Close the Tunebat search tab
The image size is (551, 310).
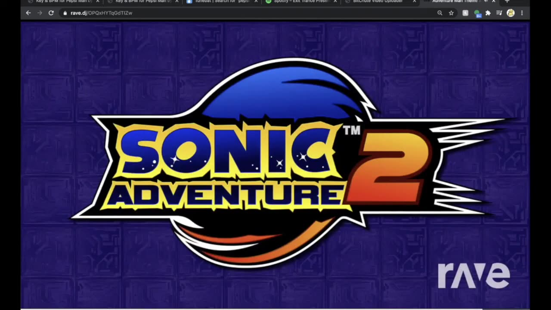(256, 1)
